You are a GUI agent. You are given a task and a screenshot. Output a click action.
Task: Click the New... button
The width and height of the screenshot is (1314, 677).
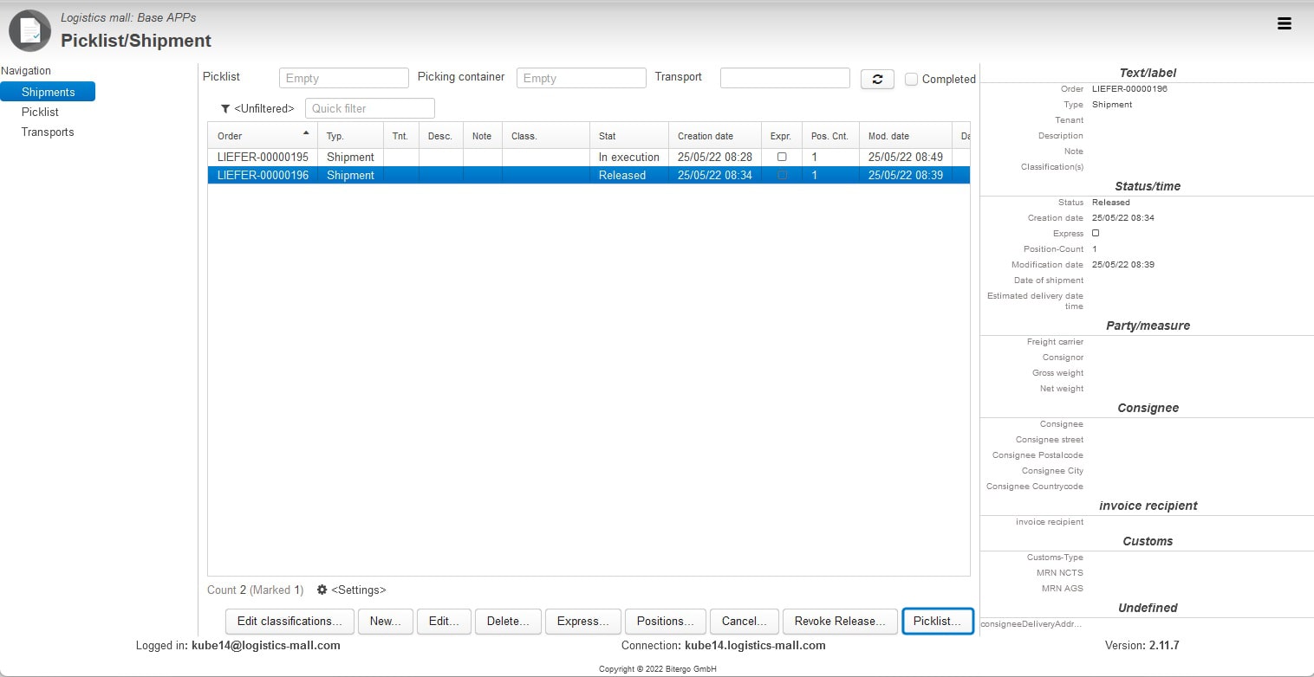pyautogui.click(x=386, y=621)
